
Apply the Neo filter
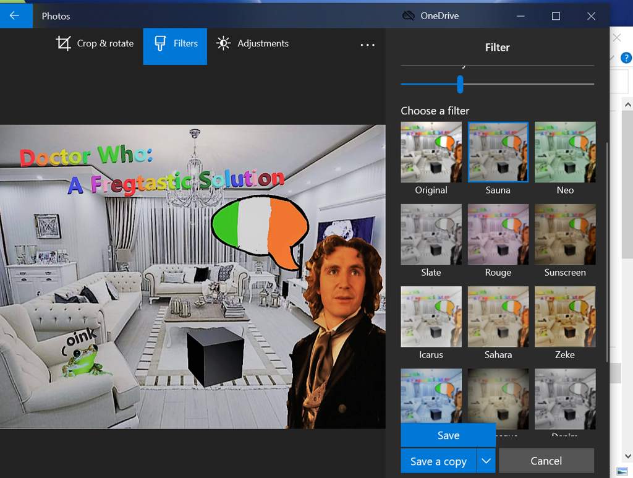point(565,152)
